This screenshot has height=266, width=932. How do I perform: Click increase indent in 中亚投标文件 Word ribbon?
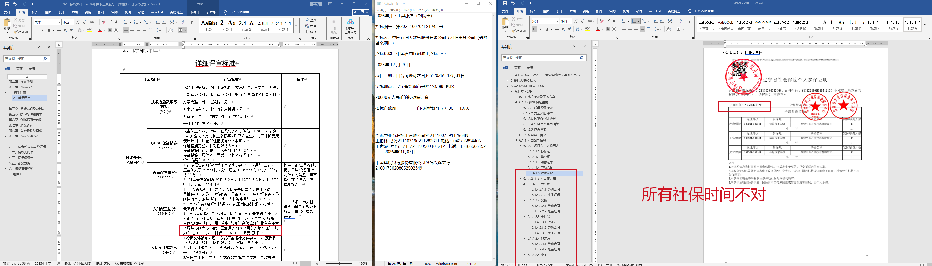click(x=662, y=21)
